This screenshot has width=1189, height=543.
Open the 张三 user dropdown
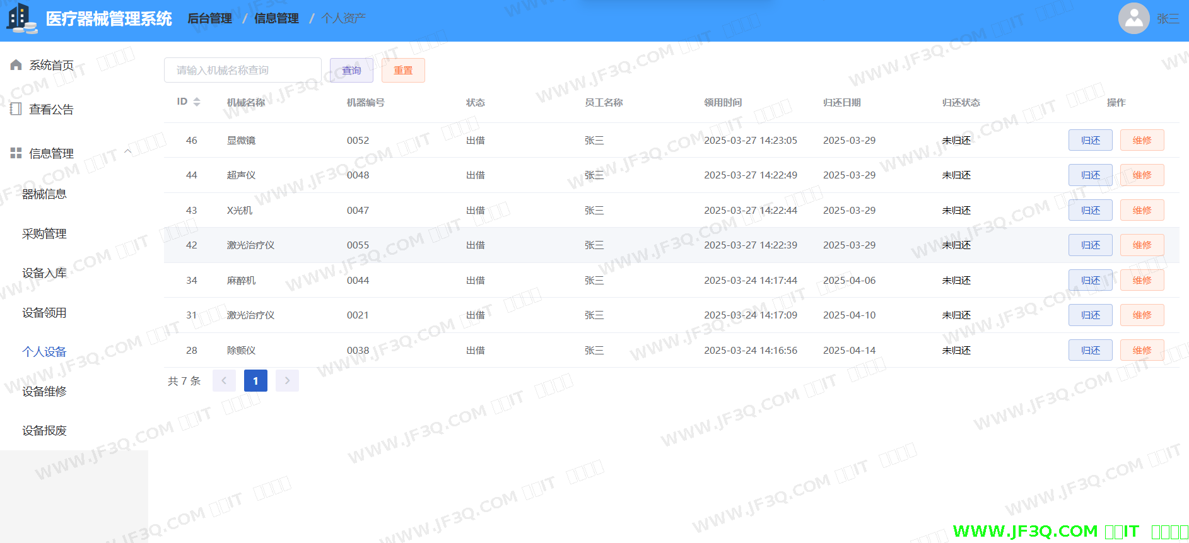1168,19
